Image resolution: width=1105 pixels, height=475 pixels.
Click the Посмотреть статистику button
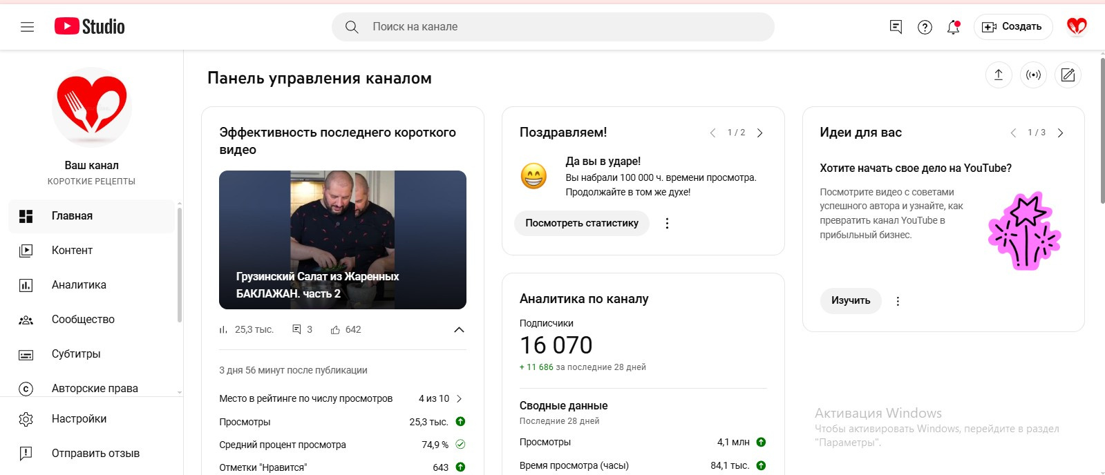582,223
